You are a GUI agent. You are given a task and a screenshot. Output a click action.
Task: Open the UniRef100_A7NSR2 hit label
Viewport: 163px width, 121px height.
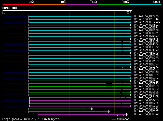click(x=146, y=36)
